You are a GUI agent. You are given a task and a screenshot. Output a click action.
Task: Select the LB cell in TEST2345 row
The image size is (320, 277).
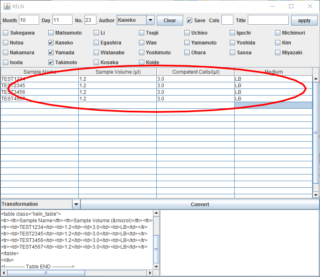(273, 86)
